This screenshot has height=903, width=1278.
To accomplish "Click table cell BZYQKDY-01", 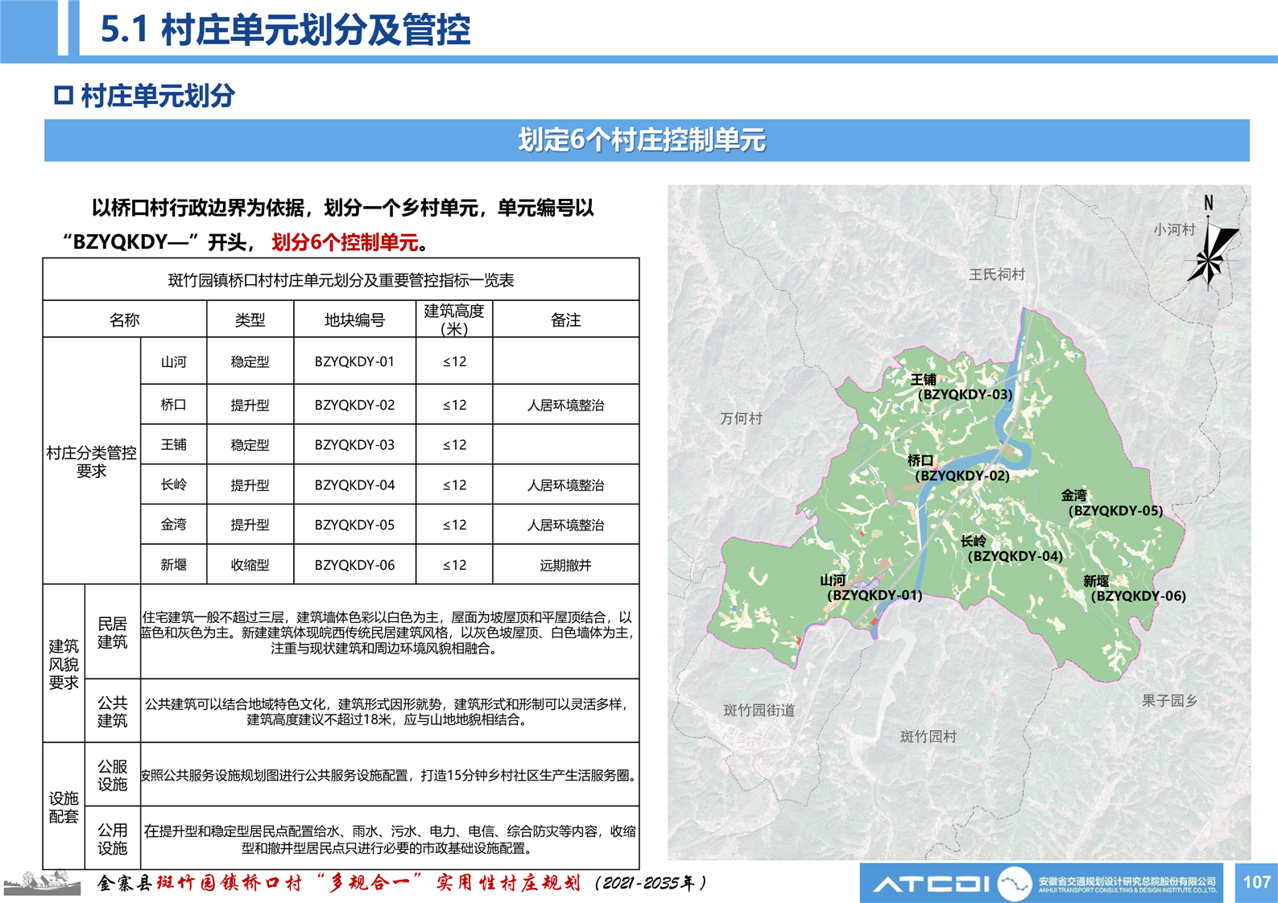I will [x=355, y=361].
